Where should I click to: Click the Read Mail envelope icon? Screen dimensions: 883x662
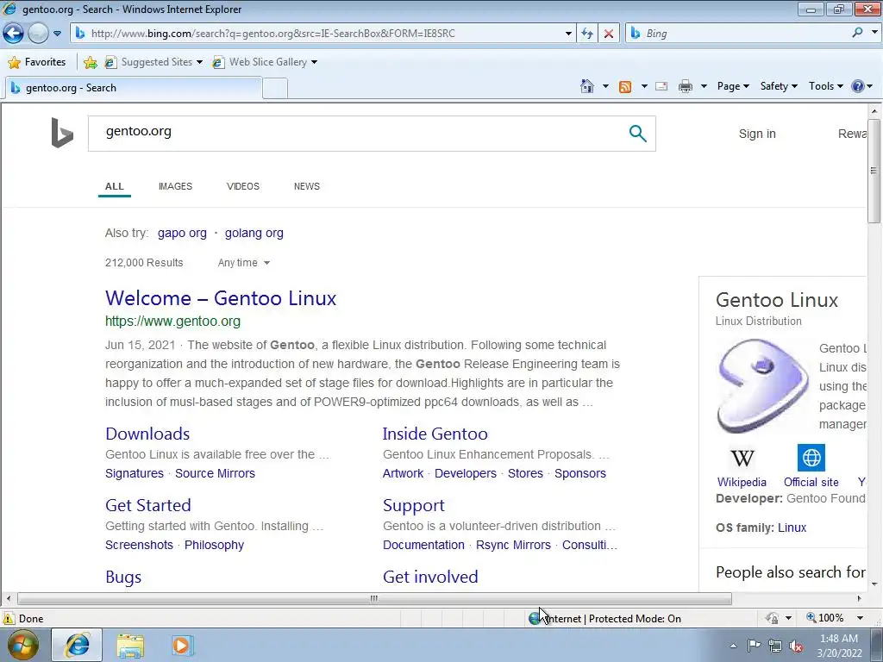[x=661, y=86]
